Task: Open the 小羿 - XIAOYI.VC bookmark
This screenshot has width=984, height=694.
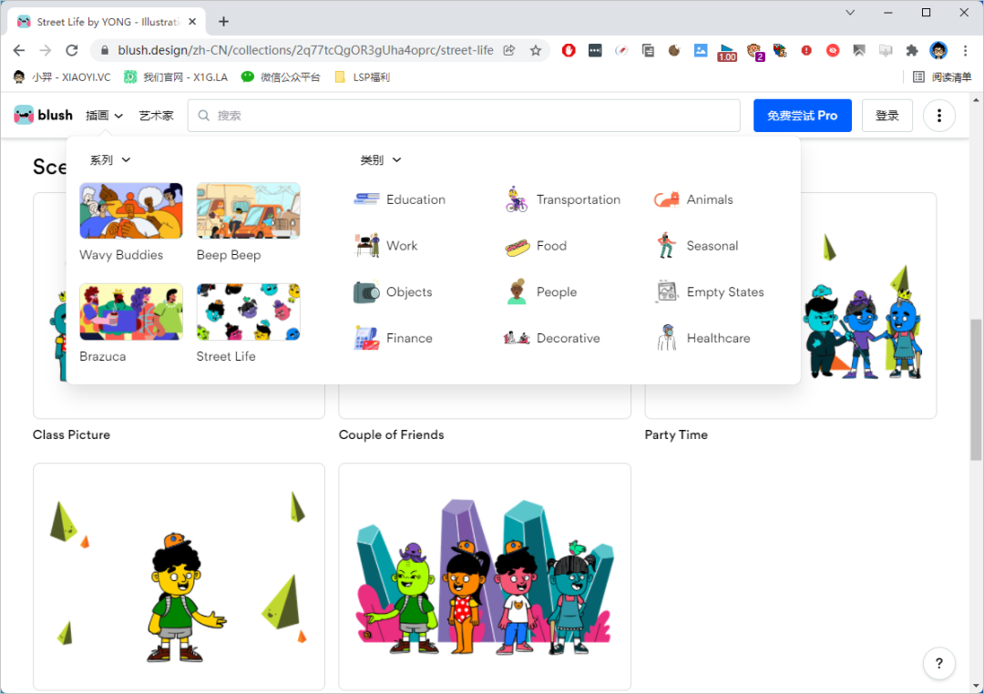Action: [x=62, y=77]
